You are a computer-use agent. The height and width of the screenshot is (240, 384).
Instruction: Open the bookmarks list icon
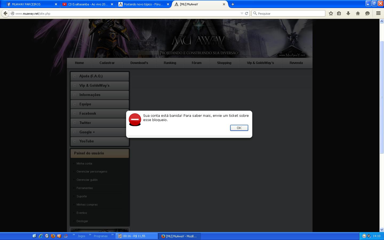339,13
